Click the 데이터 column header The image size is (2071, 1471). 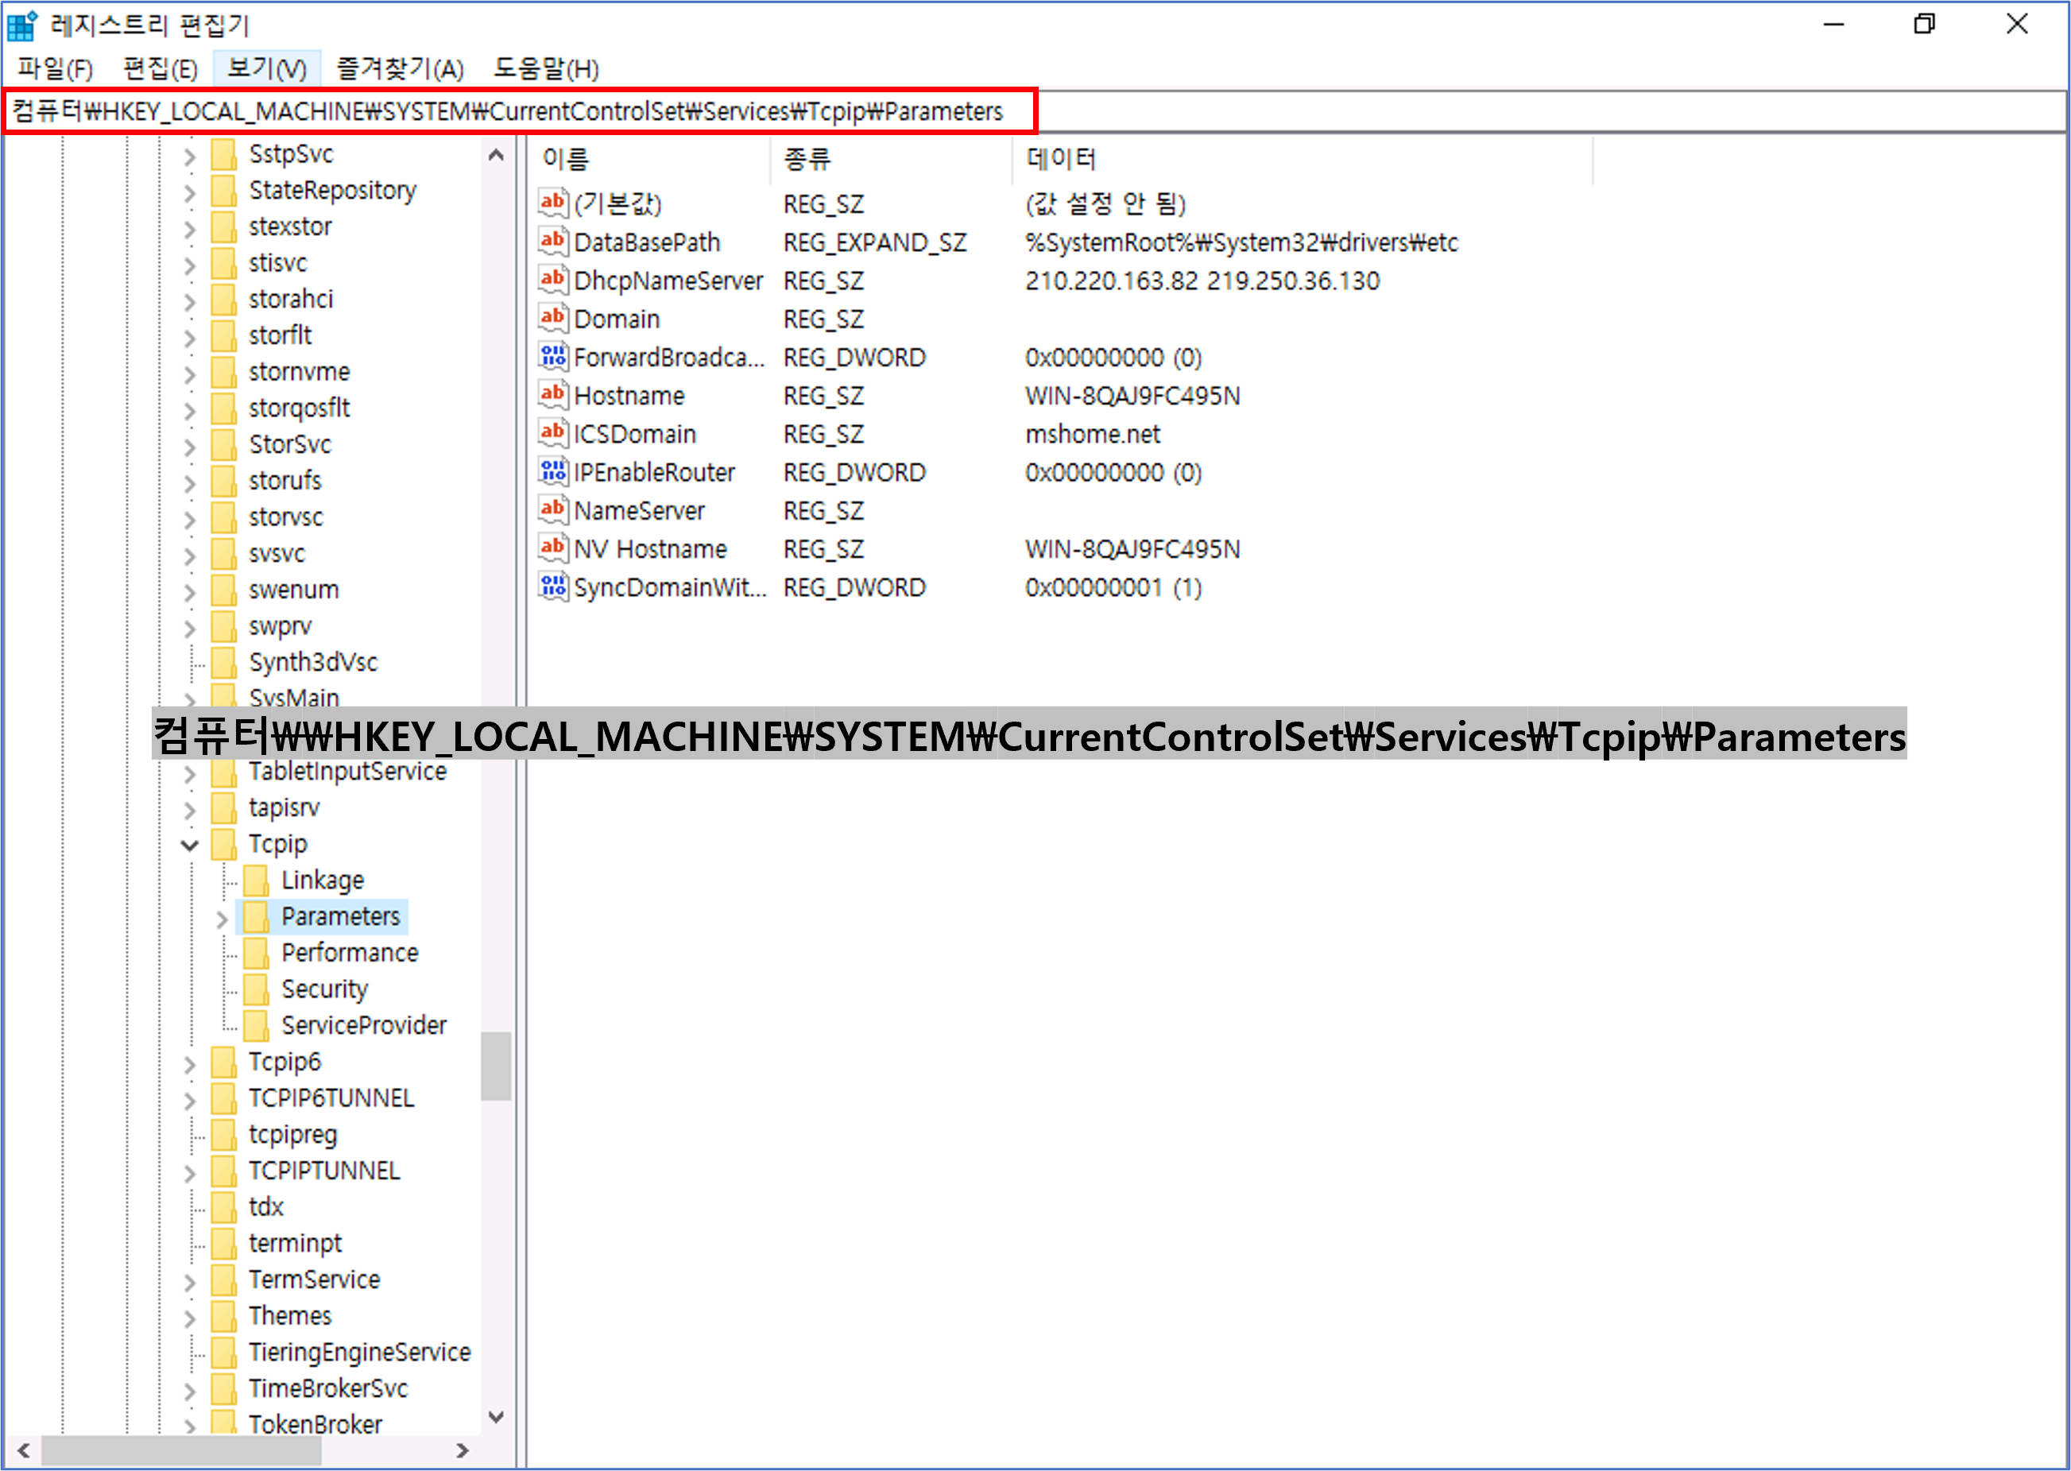[x=1060, y=160]
